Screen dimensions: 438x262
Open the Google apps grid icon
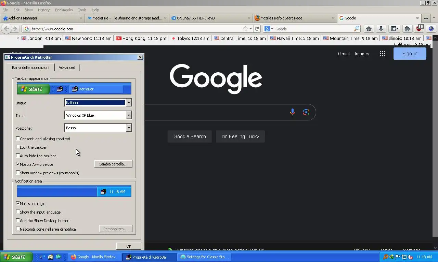(383, 54)
